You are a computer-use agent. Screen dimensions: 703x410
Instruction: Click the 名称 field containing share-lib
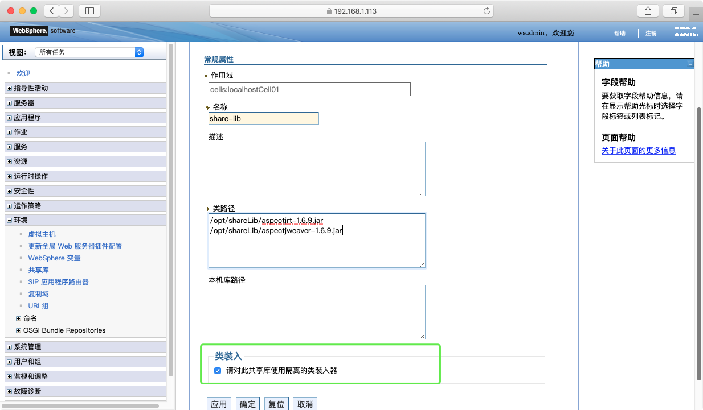coord(264,118)
